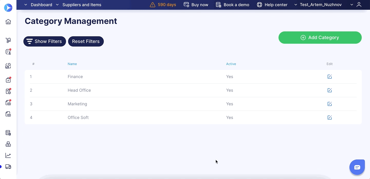Click Buy now in top bar

point(196,5)
